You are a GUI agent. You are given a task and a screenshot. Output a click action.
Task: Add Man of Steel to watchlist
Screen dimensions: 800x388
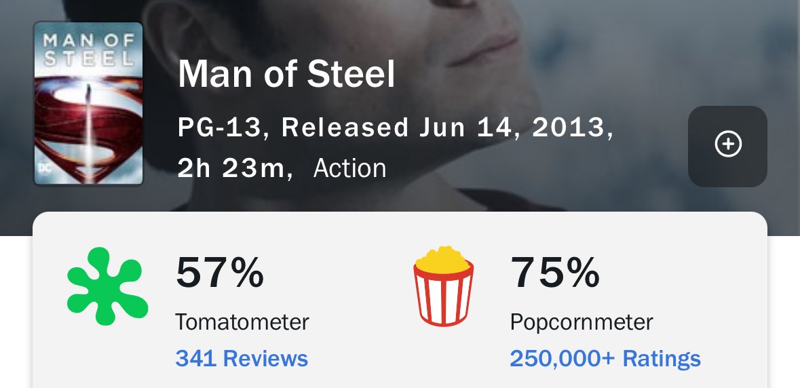727,146
